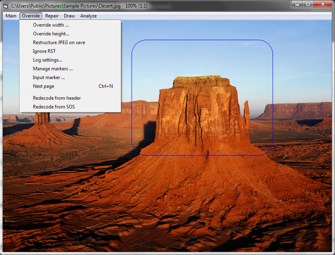Choose 'Override width ...' from the menu
The width and height of the screenshot is (335, 255).
50,25
